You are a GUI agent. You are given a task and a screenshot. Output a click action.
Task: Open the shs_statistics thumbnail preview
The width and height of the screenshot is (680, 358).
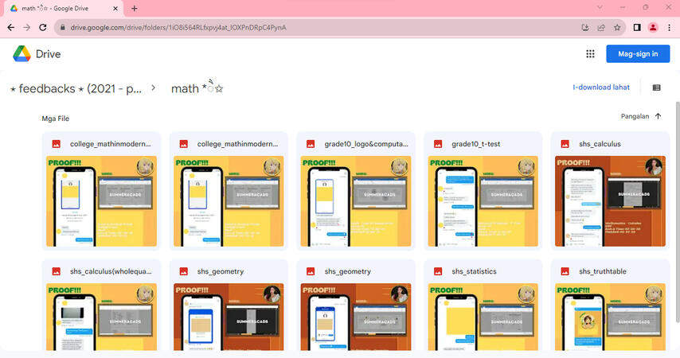(483, 317)
